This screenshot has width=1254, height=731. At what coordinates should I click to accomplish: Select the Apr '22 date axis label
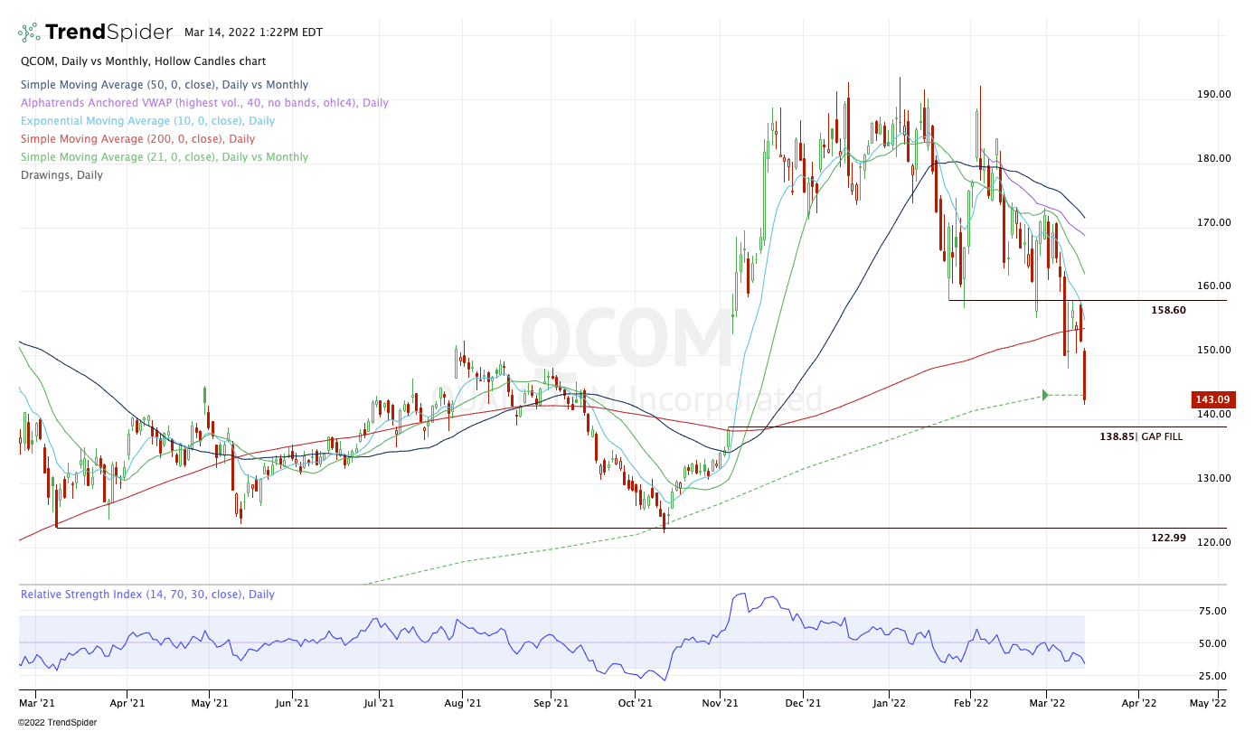point(1138,701)
